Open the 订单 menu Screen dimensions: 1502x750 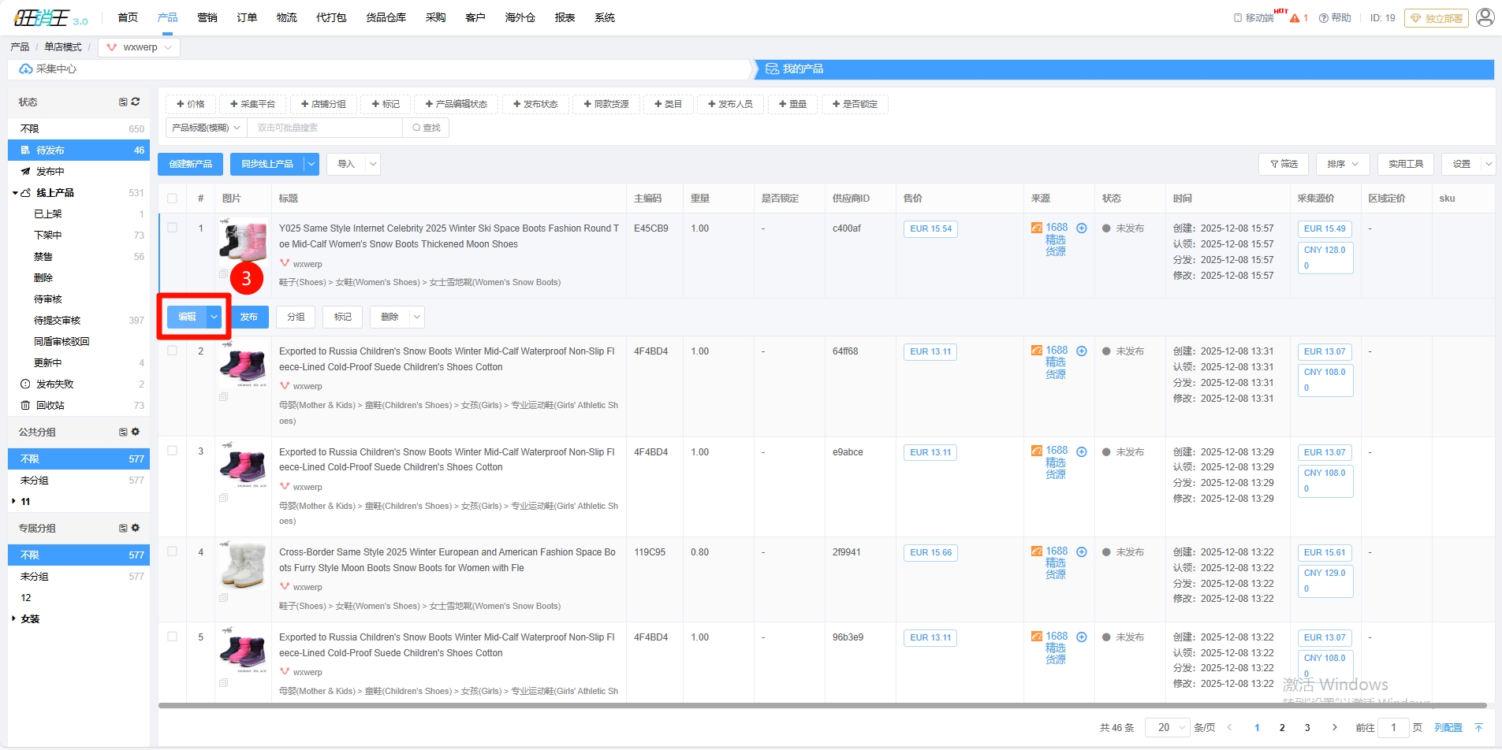(247, 17)
